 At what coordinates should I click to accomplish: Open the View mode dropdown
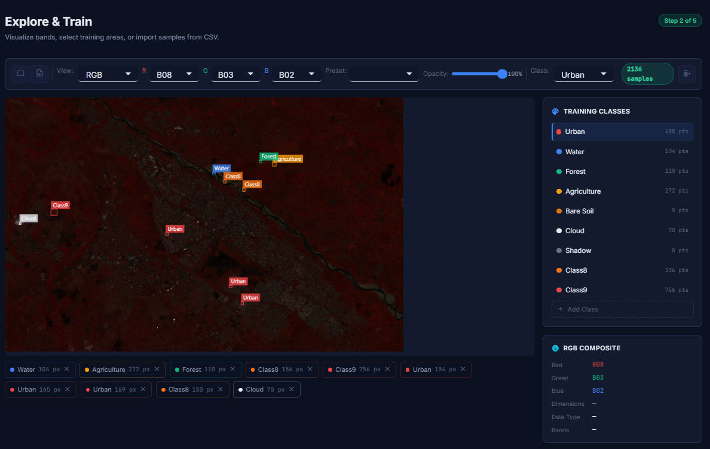[108, 74]
